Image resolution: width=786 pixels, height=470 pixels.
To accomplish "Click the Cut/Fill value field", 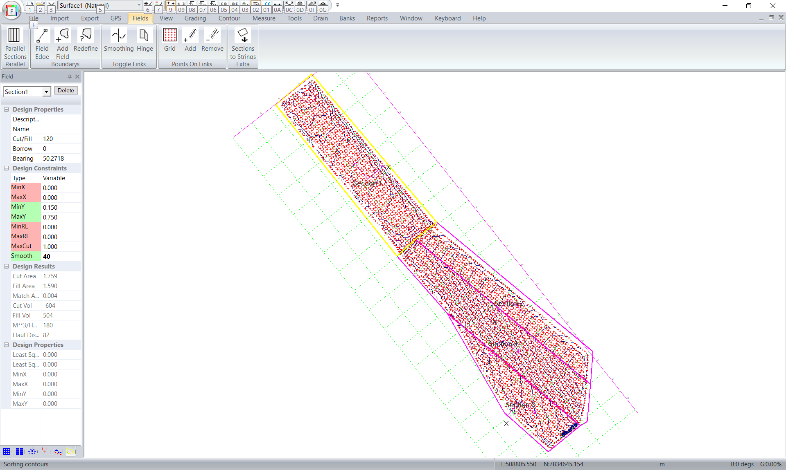I will [x=61, y=139].
